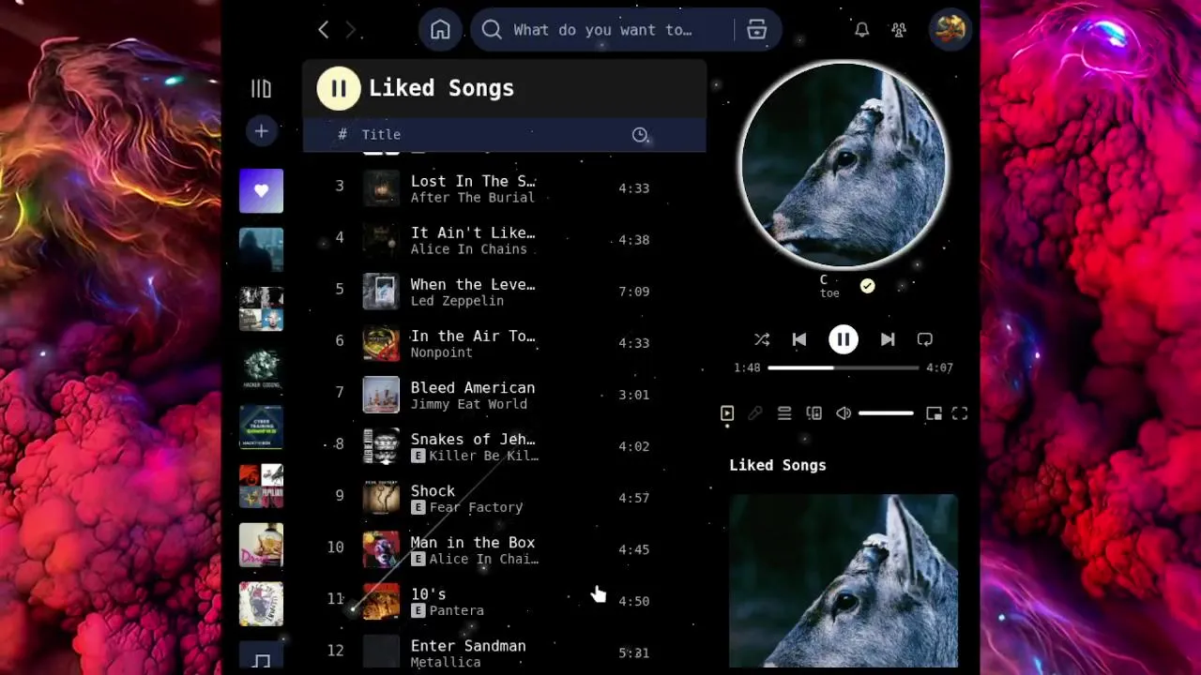Open the square deer artwork in Now Playing panel
The width and height of the screenshot is (1201, 675).
(x=844, y=580)
